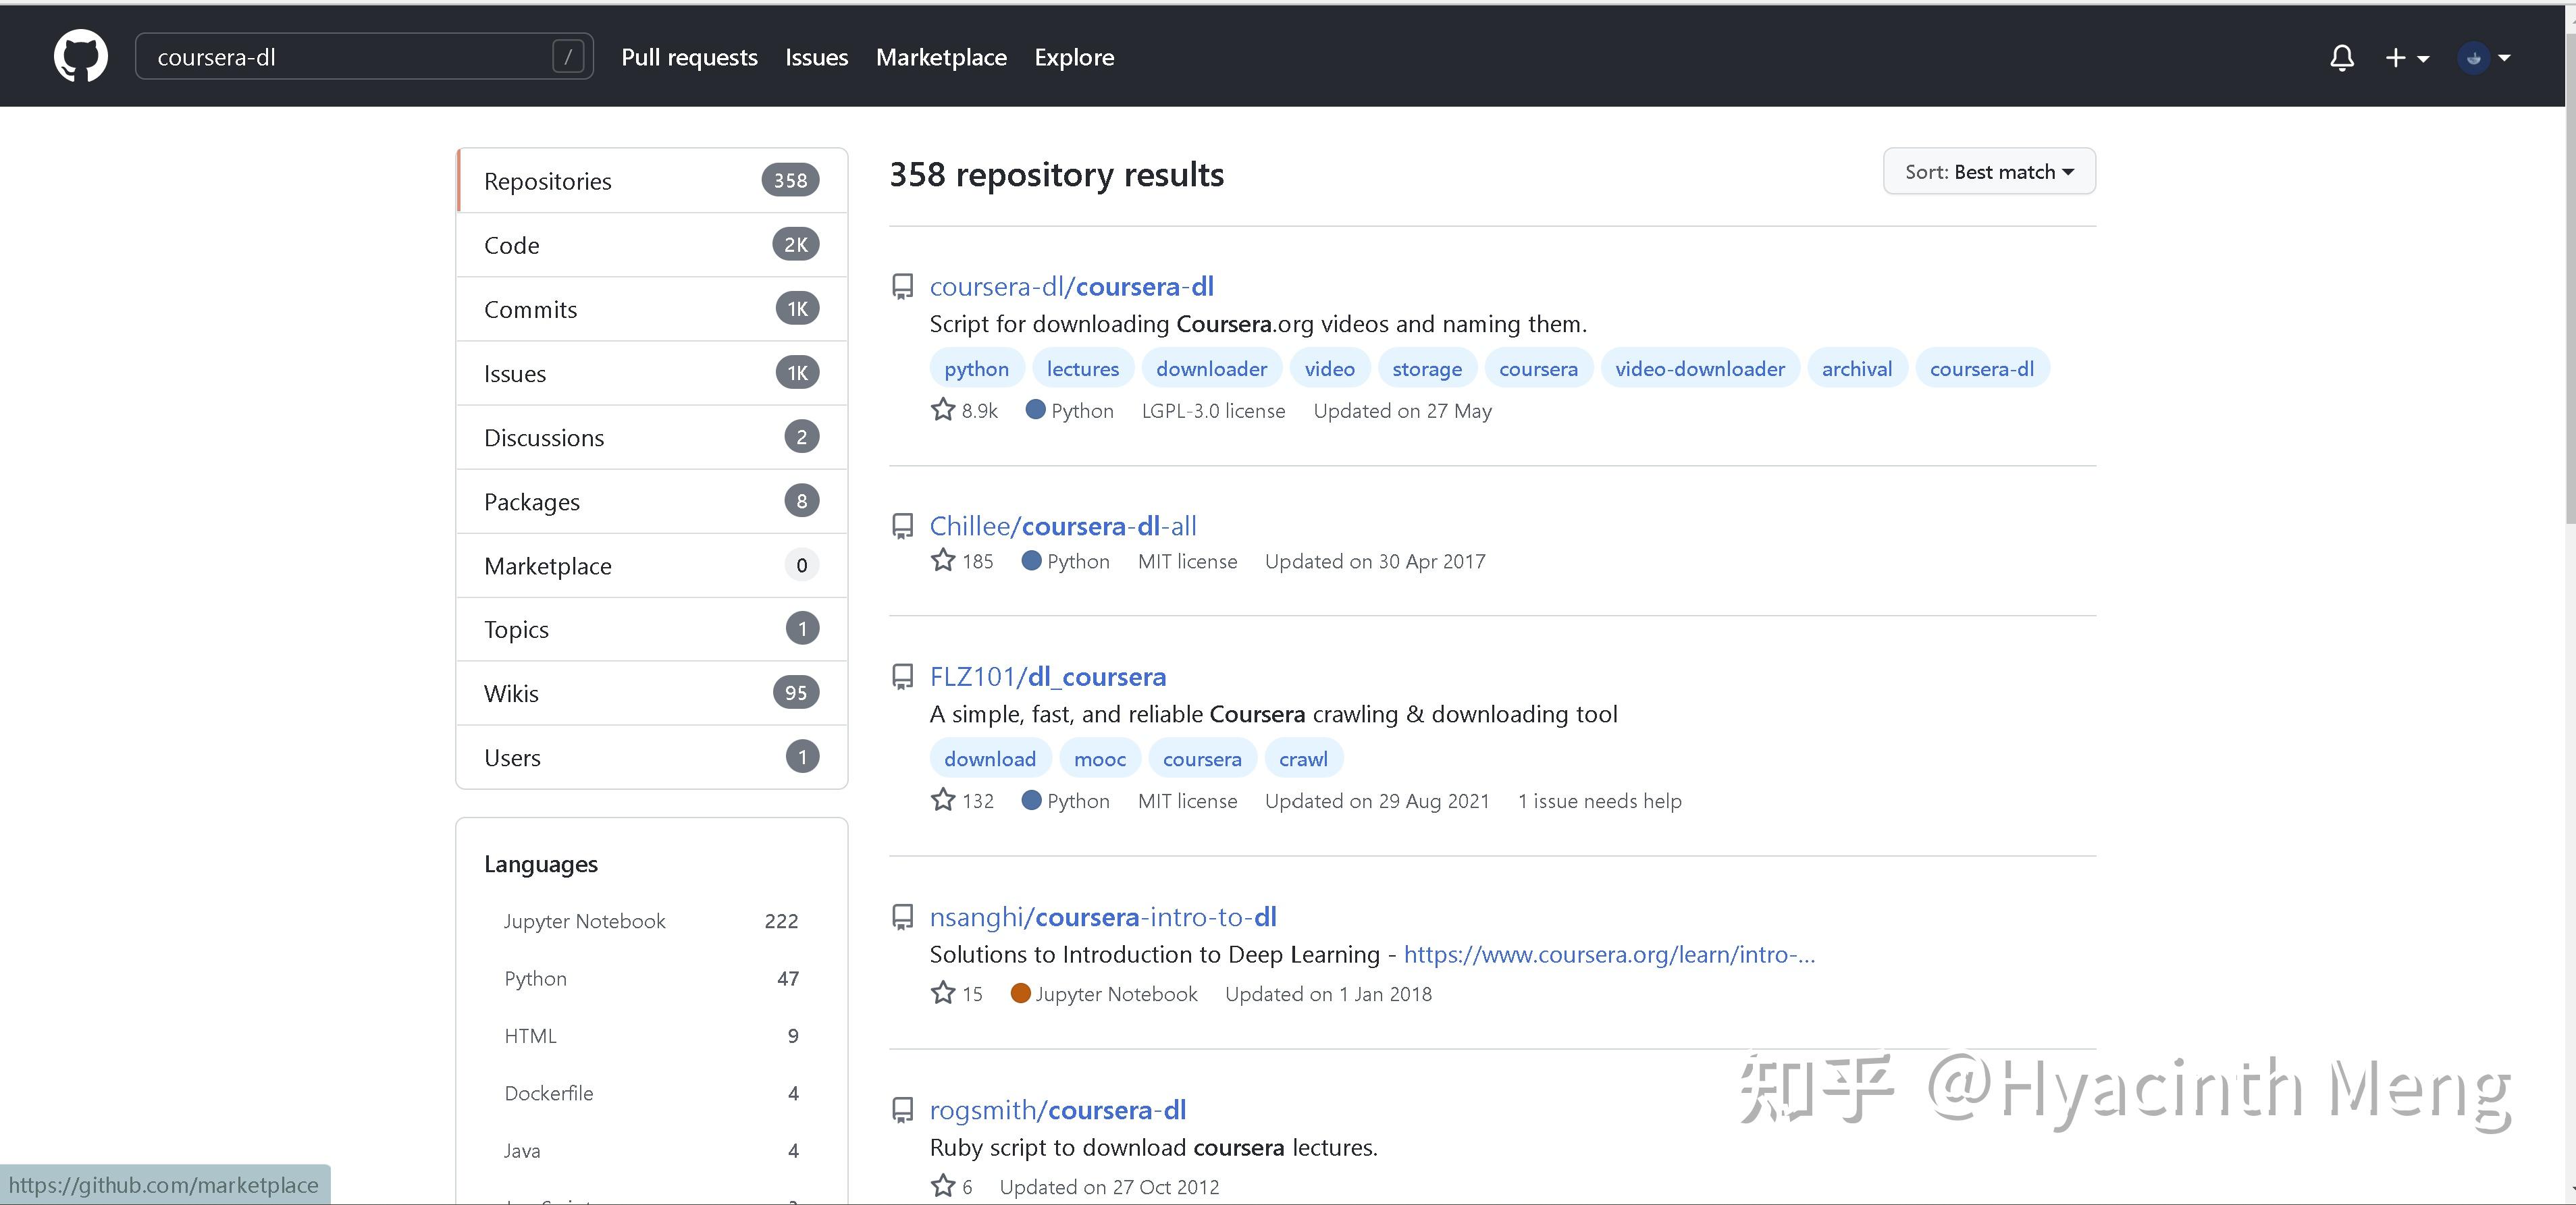Filter by Dockerfile language

[x=651, y=1093]
